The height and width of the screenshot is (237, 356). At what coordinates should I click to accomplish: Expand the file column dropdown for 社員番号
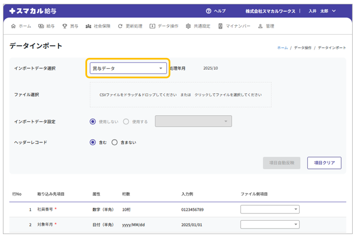(x=270, y=209)
